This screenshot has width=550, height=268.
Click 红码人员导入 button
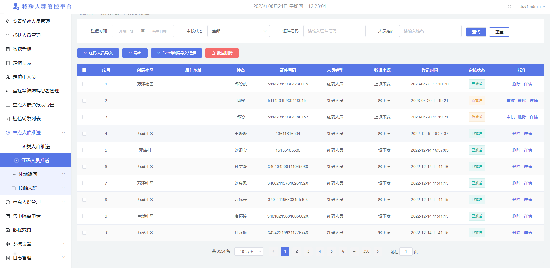point(98,53)
